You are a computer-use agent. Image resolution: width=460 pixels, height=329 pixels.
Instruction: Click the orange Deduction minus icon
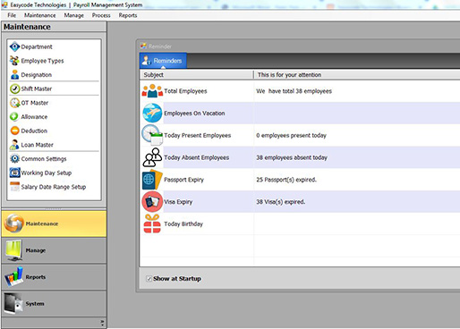14,131
